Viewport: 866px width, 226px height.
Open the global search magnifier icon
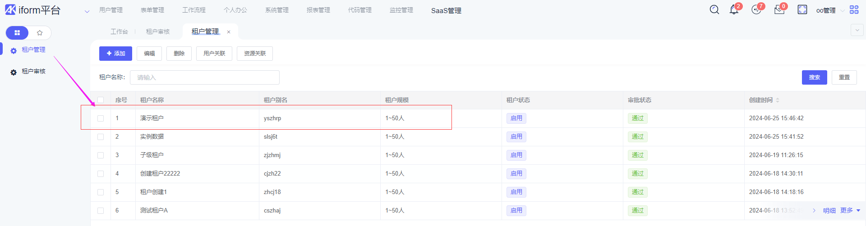click(x=714, y=9)
